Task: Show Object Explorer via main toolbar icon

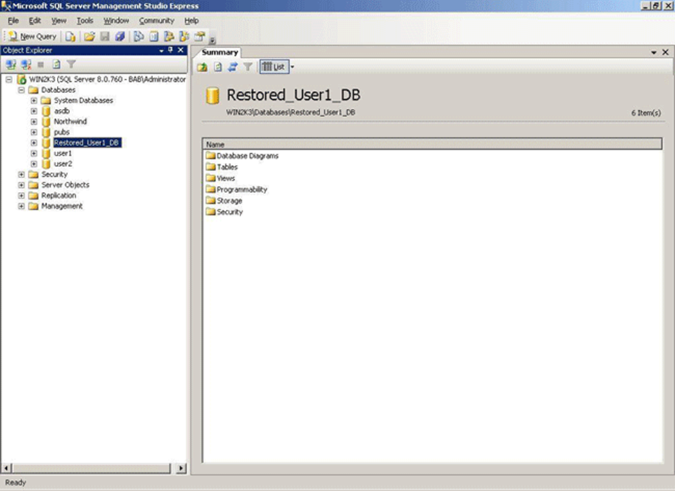Action: pos(169,37)
